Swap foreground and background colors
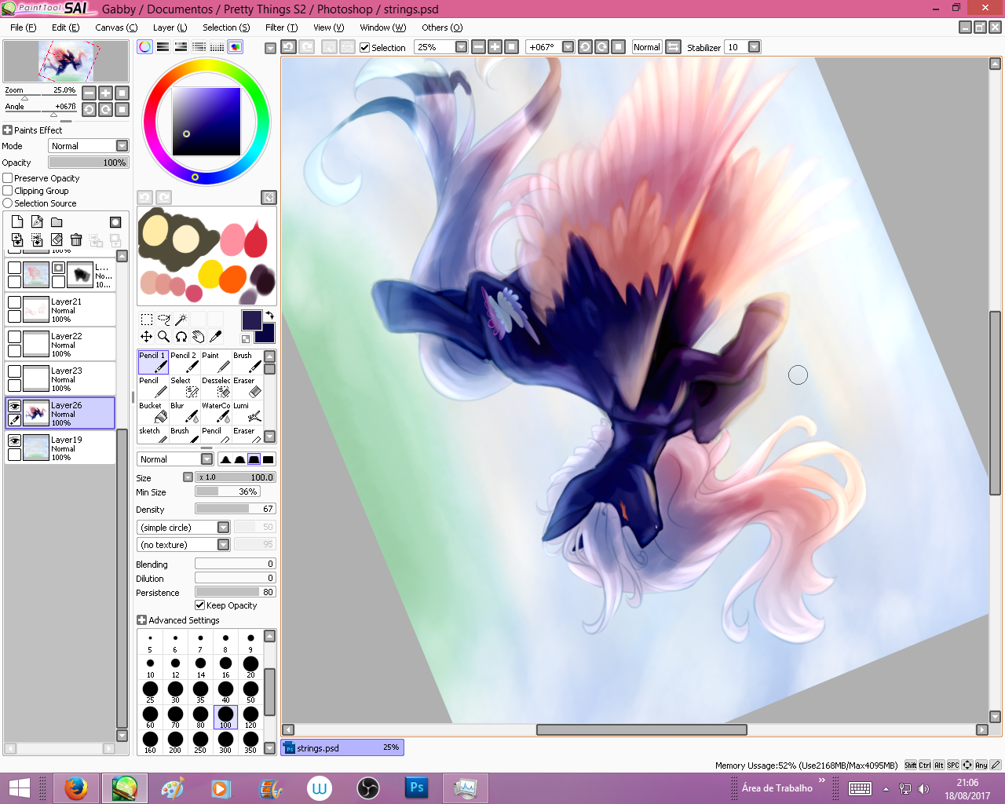The height and width of the screenshot is (804, 1005). tap(269, 315)
